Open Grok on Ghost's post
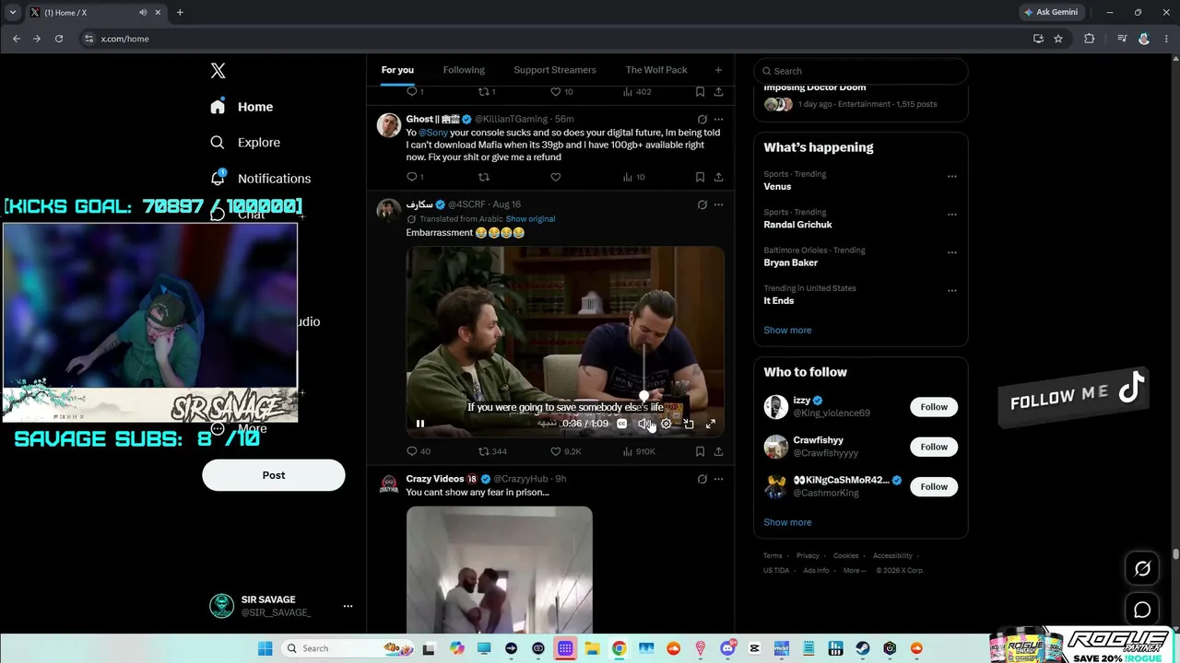The height and width of the screenshot is (663, 1180). [702, 119]
